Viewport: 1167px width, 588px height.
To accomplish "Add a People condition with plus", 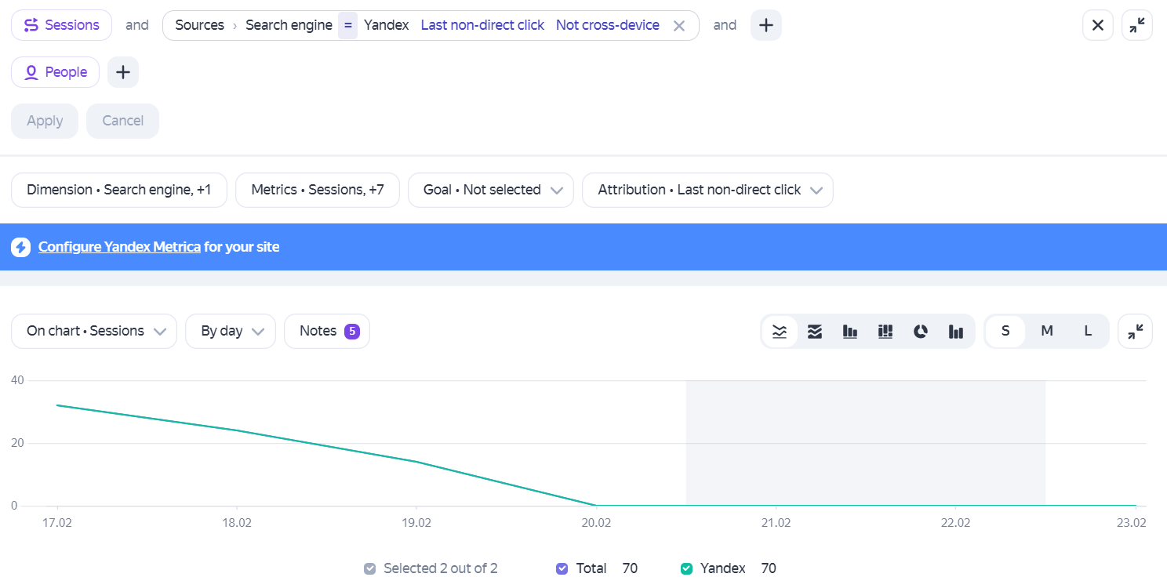I will click(x=123, y=72).
